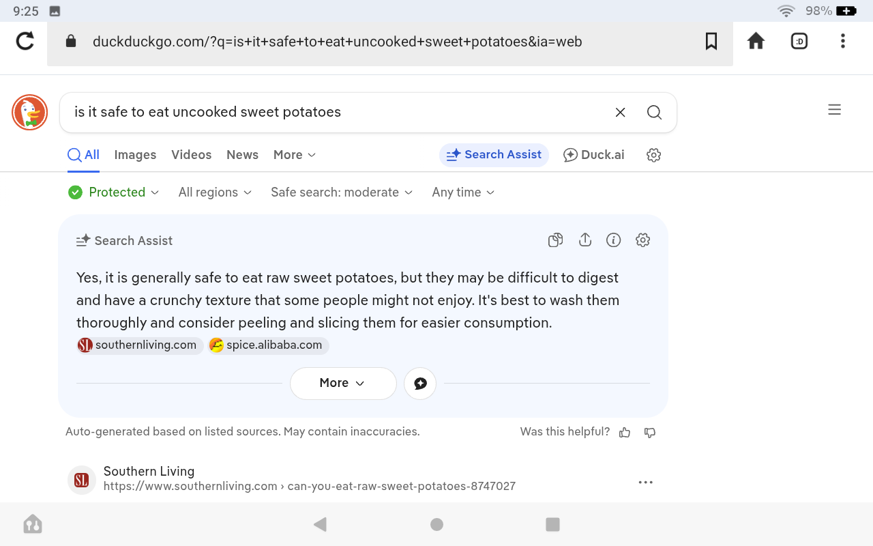The width and height of the screenshot is (873, 546).
Task: Expand the All regions filter
Action: coord(215,192)
